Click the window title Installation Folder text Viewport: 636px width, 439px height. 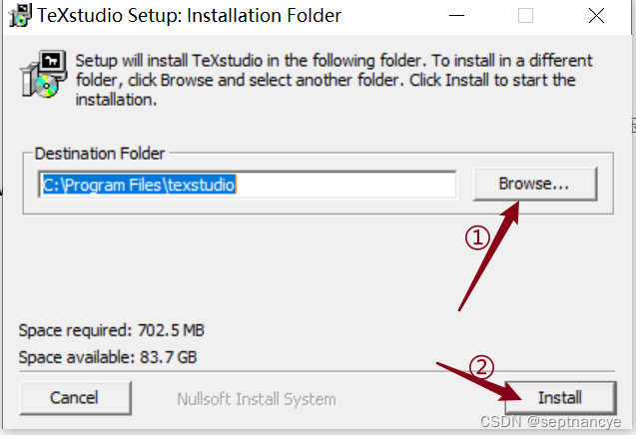click(x=264, y=16)
